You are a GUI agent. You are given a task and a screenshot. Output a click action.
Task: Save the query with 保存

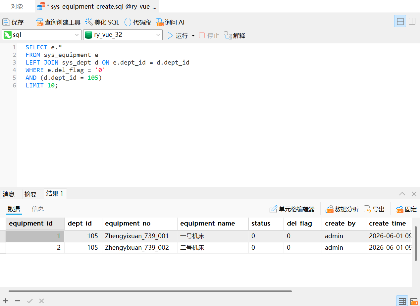click(13, 22)
